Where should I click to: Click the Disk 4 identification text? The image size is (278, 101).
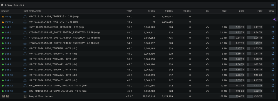tap(64, 43)
